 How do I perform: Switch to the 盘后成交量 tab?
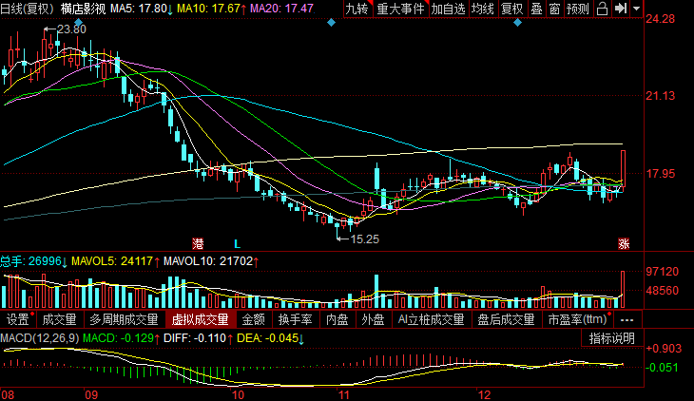click(506, 319)
